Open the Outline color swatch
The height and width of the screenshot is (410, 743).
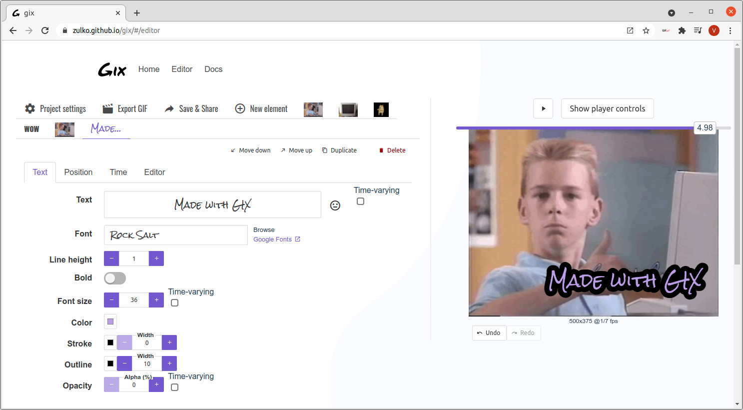point(110,363)
